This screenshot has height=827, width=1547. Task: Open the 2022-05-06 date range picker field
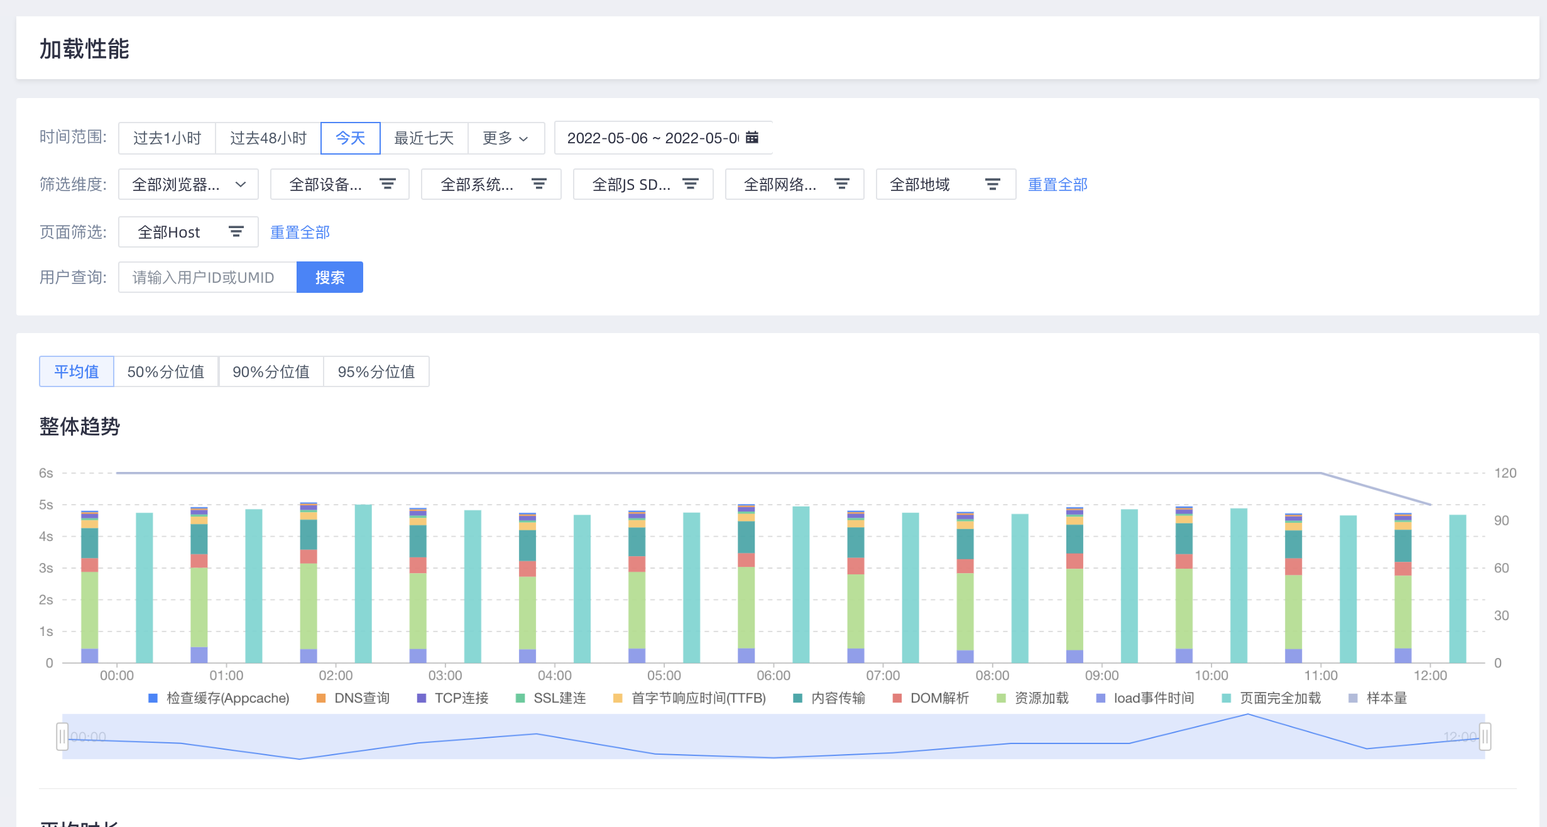(664, 138)
